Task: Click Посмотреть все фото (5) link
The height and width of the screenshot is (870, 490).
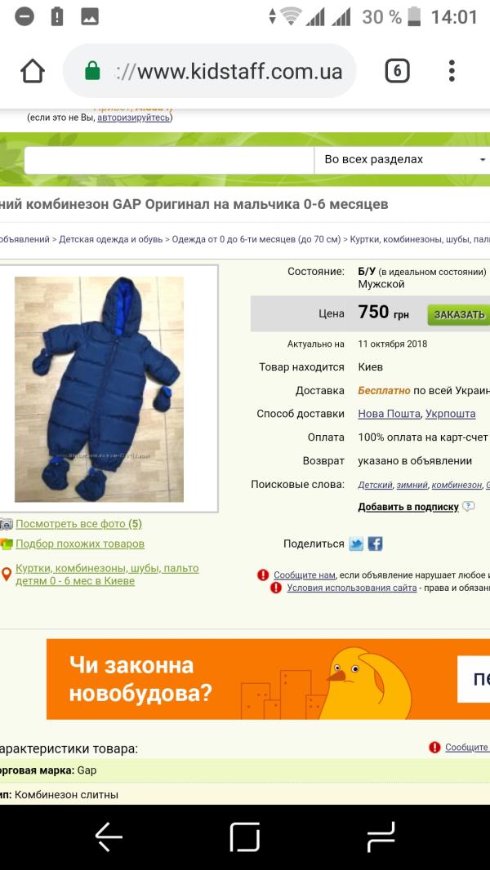Action: pyautogui.click(x=78, y=524)
